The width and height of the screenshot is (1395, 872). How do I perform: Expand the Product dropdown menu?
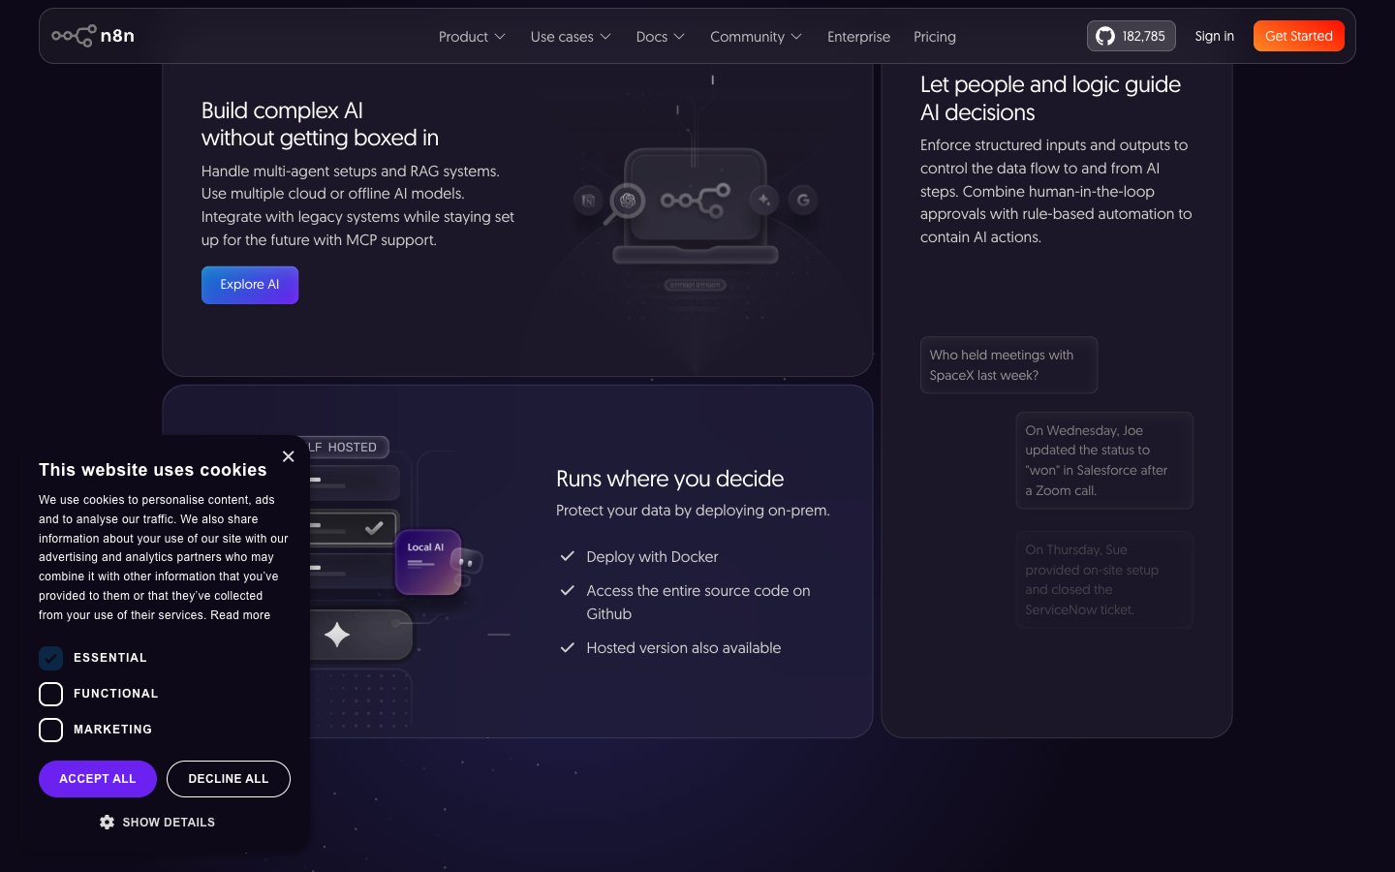472,37
